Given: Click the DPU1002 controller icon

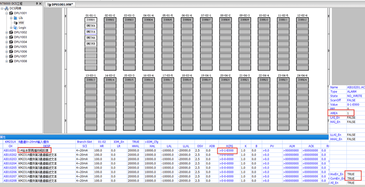Looking at the screenshot, I should (11, 32).
